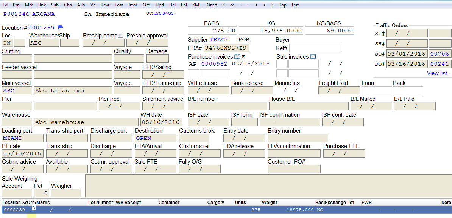Click the Warehouse/Ship field containing ABC
This screenshot has width=452, height=218.
click(x=44, y=43)
